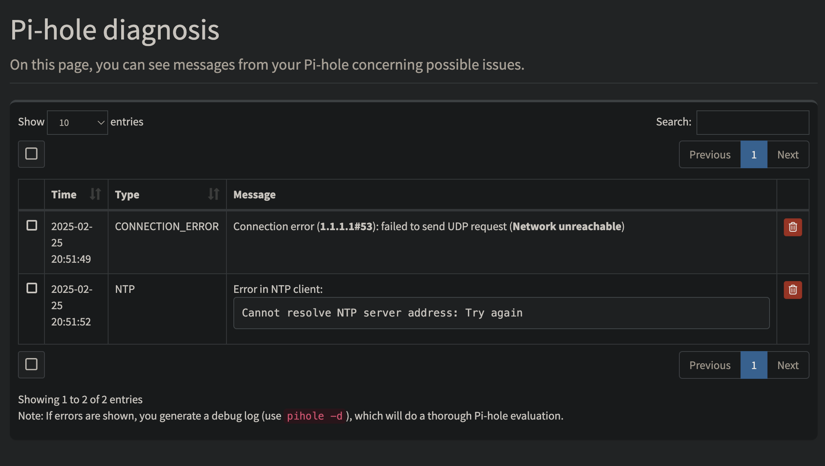Viewport: 825px width, 466px height.
Task: Select page 1 in the top pagination
Action: pyautogui.click(x=754, y=154)
